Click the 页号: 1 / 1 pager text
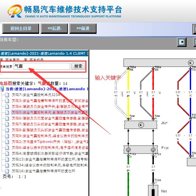 pyautogui.click(x=14, y=177)
